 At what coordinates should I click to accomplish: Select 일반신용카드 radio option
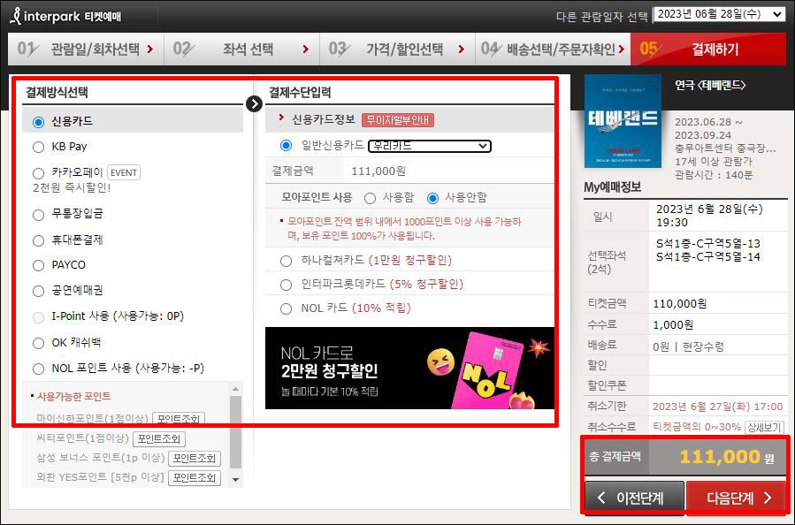[286, 146]
